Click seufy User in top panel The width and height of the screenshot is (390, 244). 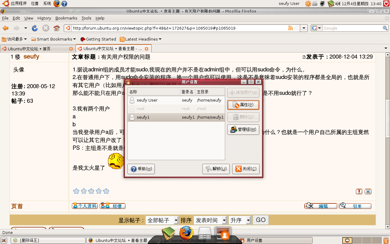point(289,4)
